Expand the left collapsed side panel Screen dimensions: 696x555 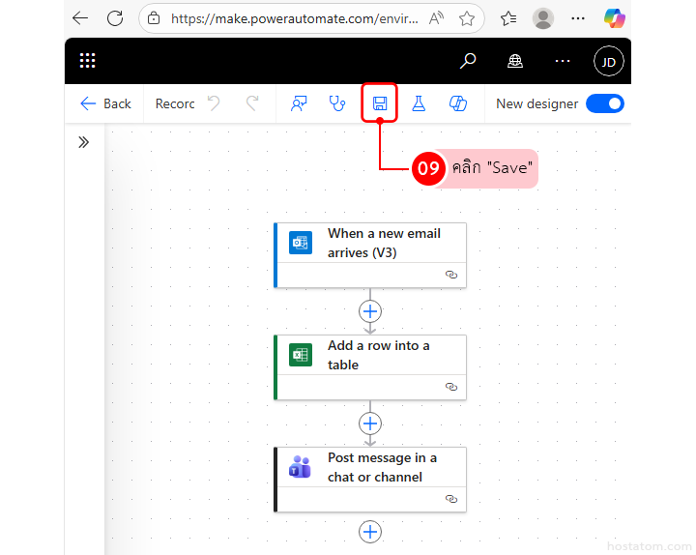84,142
